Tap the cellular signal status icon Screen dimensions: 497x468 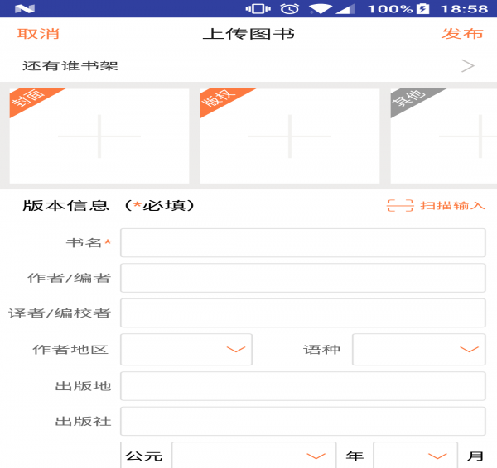pos(345,9)
